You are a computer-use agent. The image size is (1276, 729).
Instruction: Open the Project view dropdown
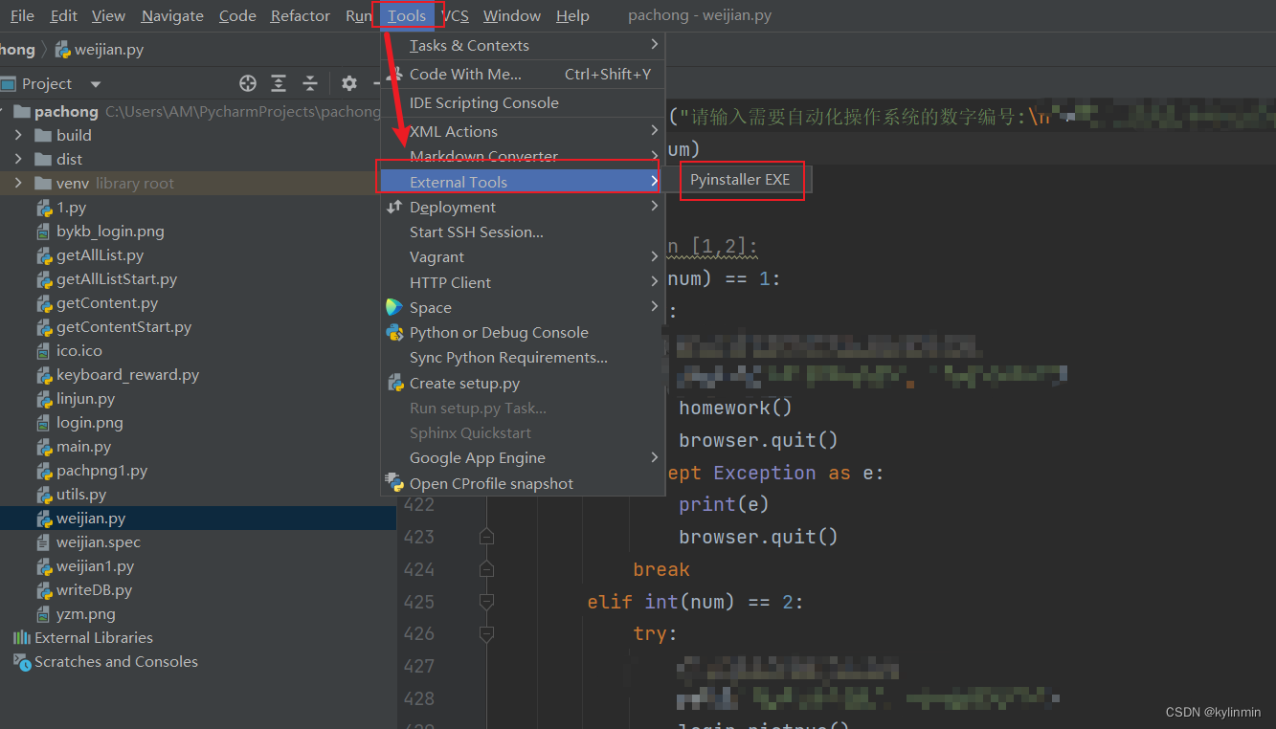[95, 84]
